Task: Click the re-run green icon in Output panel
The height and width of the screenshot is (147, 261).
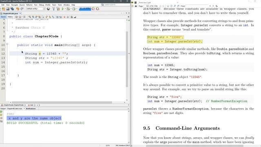Action: click(1, 111)
